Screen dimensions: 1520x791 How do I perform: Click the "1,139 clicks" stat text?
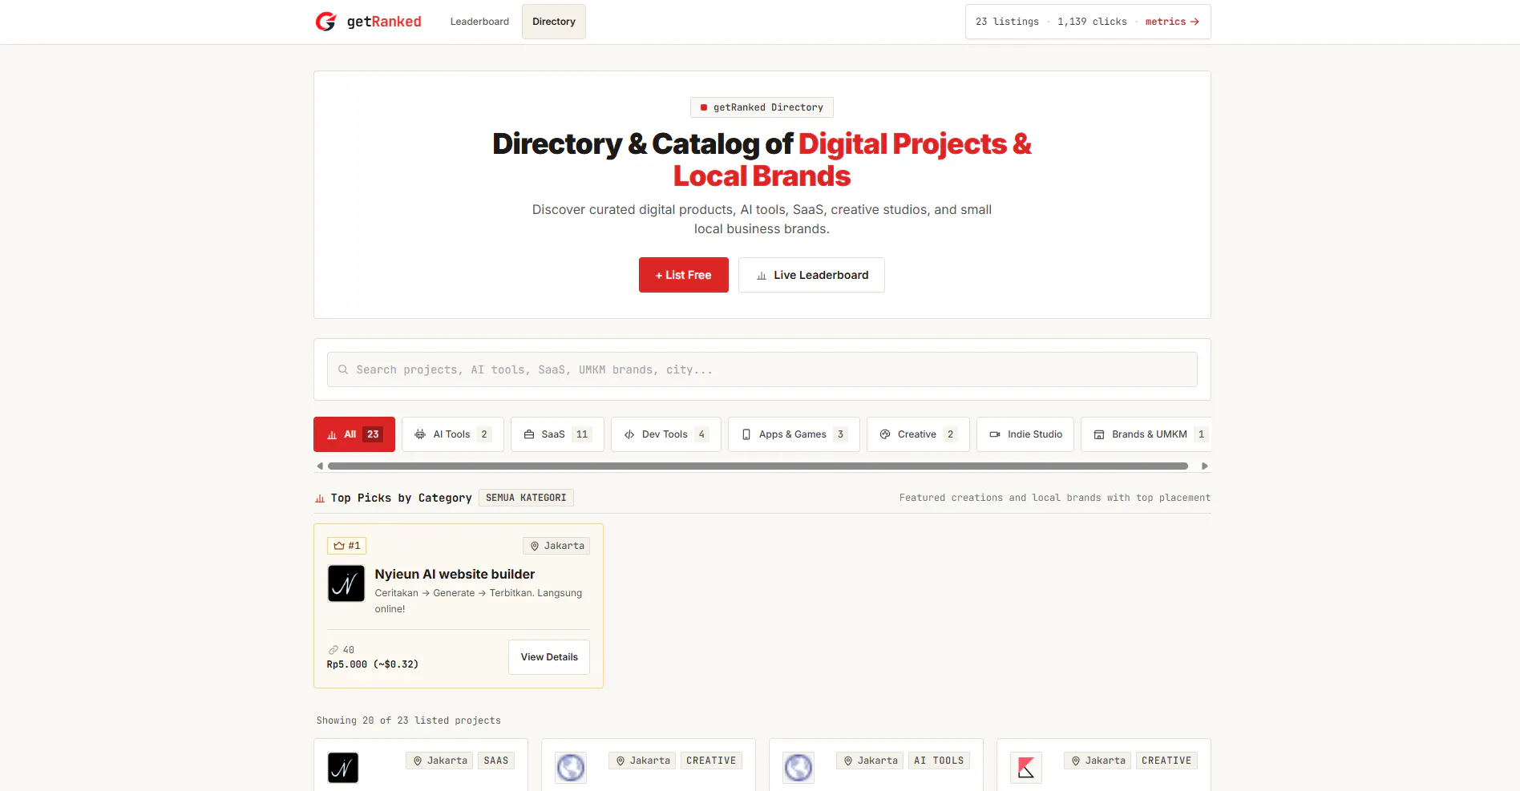tap(1092, 22)
